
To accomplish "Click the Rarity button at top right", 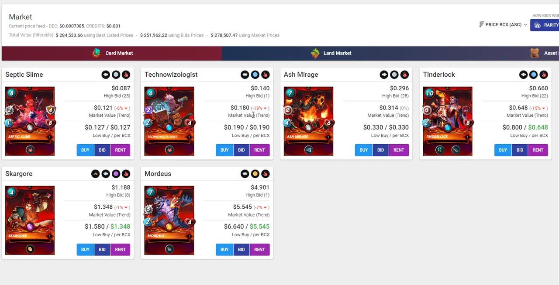I will tap(545, 25).
